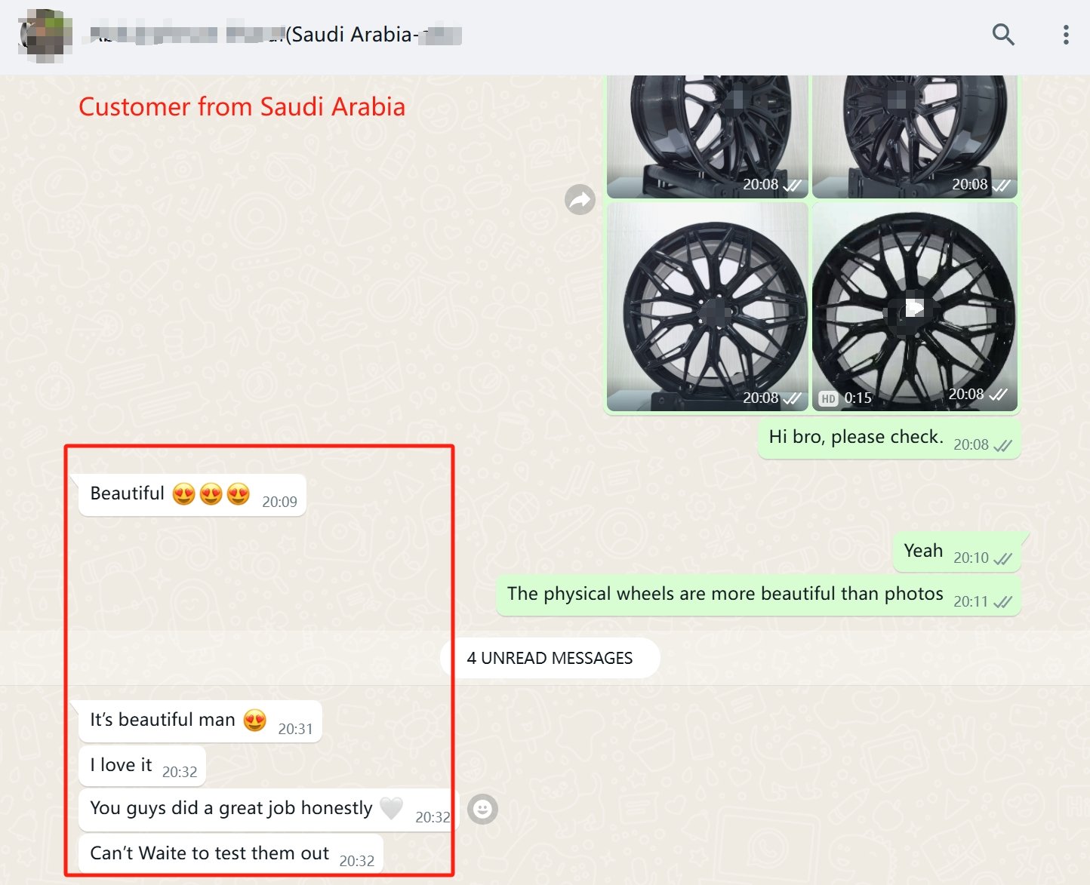Click the white heart emoji in the message
The width and height of the screenshot is (1090, 885).
pyautogui.click(x=391, y=808)
